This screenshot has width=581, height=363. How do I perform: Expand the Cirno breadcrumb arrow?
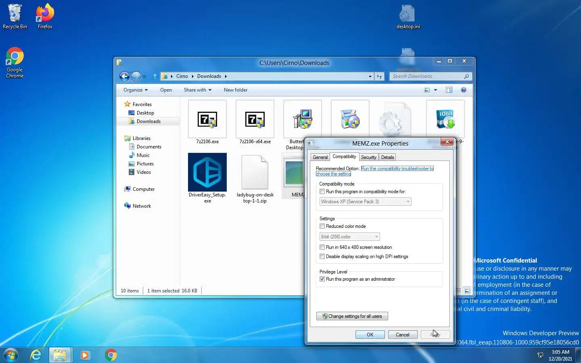(192, 76)
